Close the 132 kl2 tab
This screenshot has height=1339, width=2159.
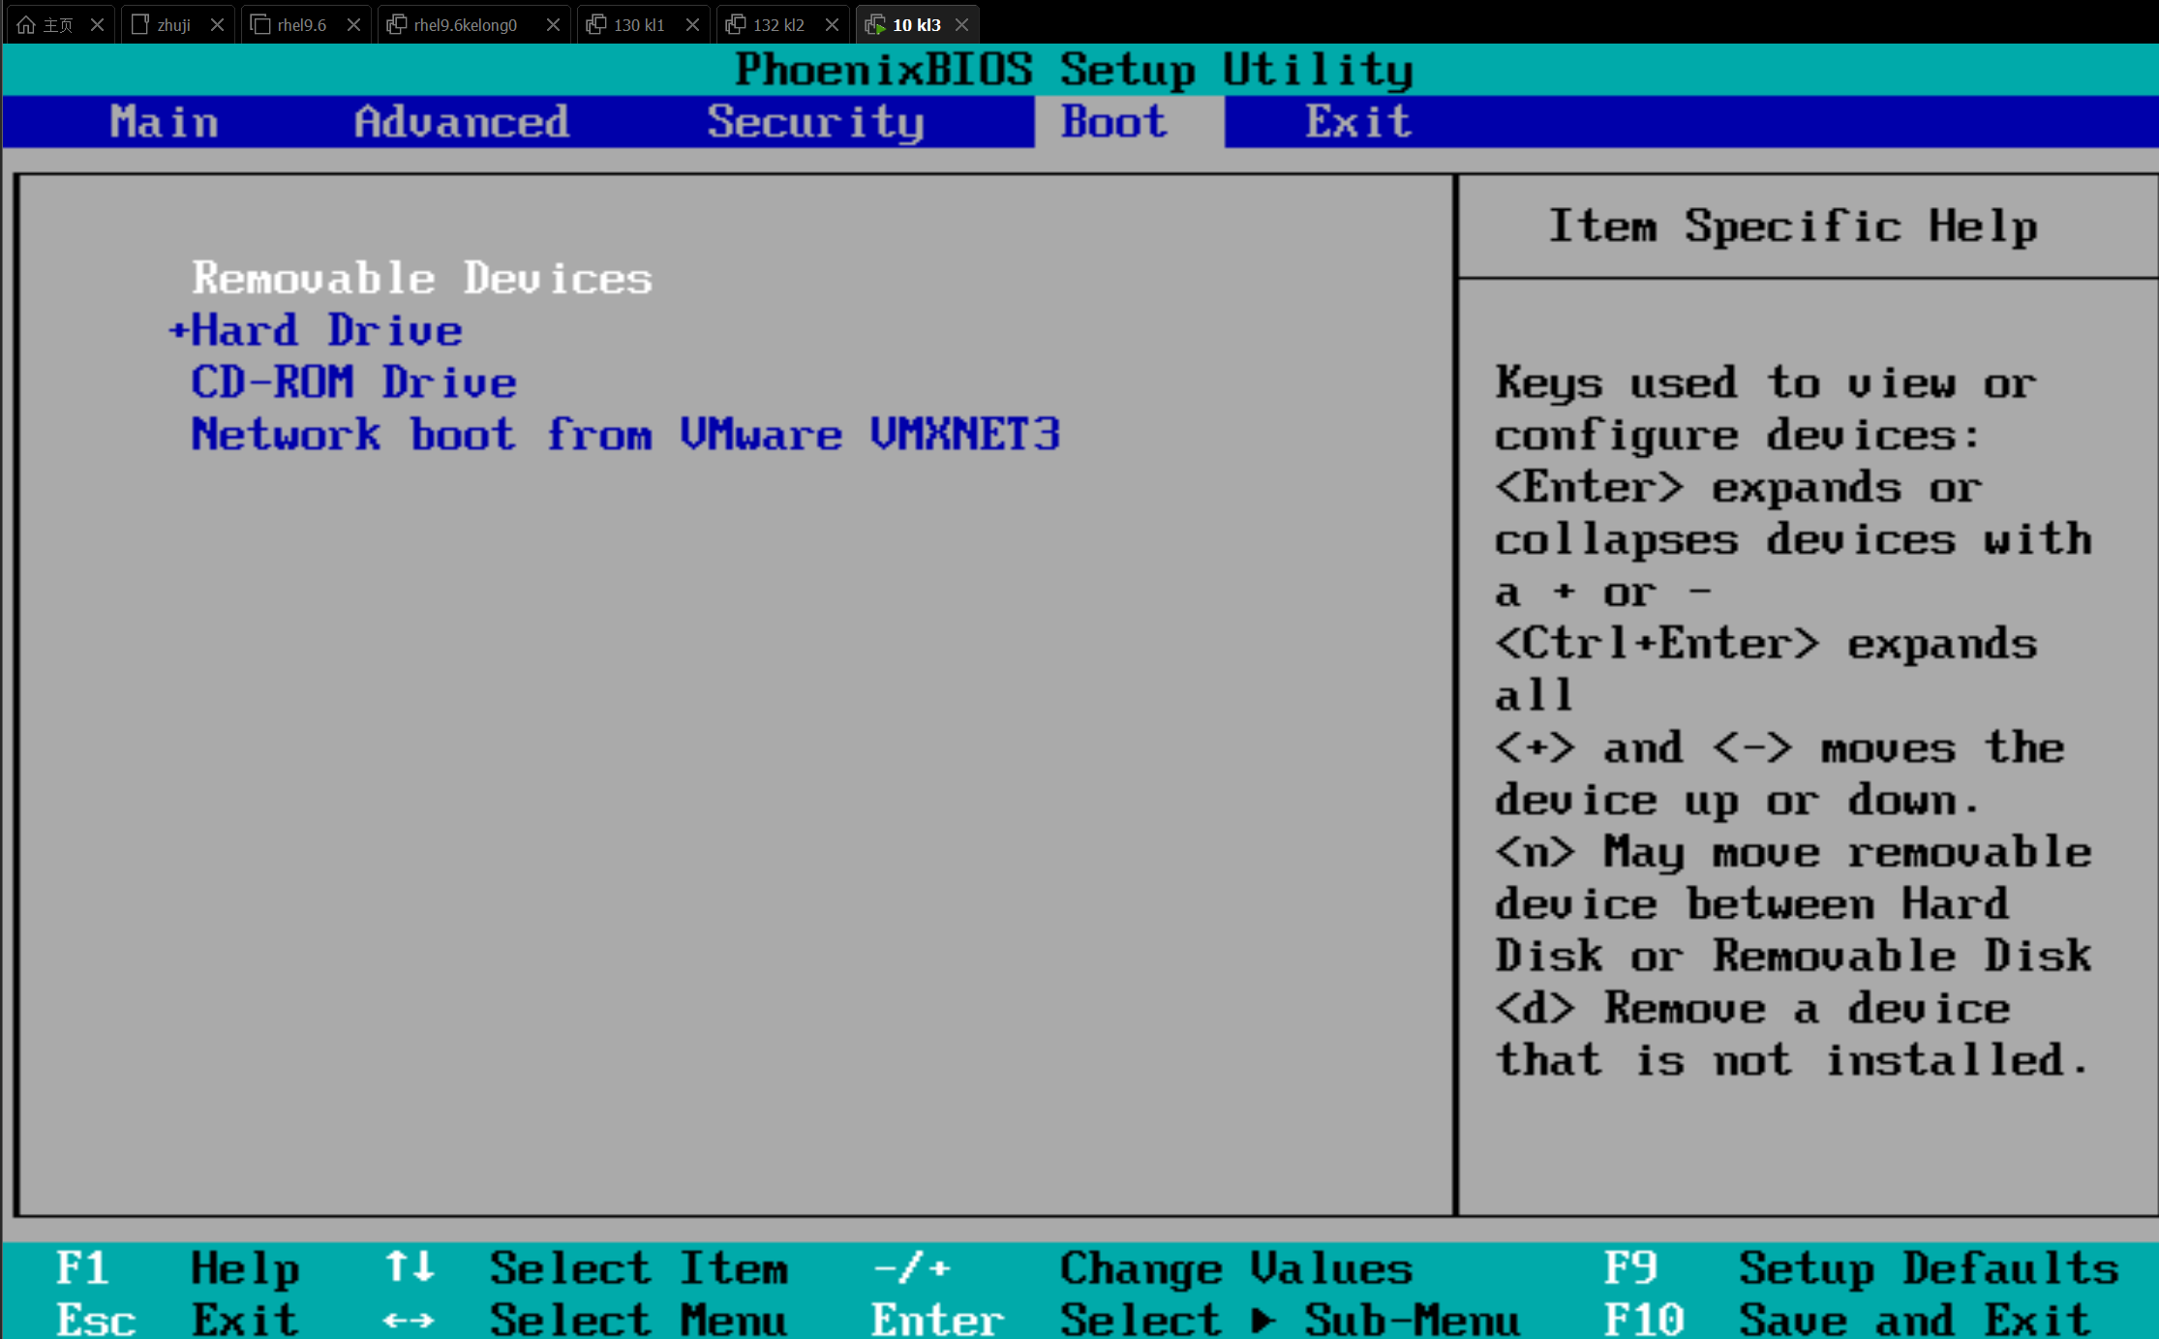point(832,24)
